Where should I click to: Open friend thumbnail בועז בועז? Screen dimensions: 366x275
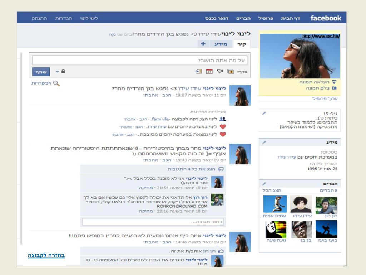[x=326, y=229]
